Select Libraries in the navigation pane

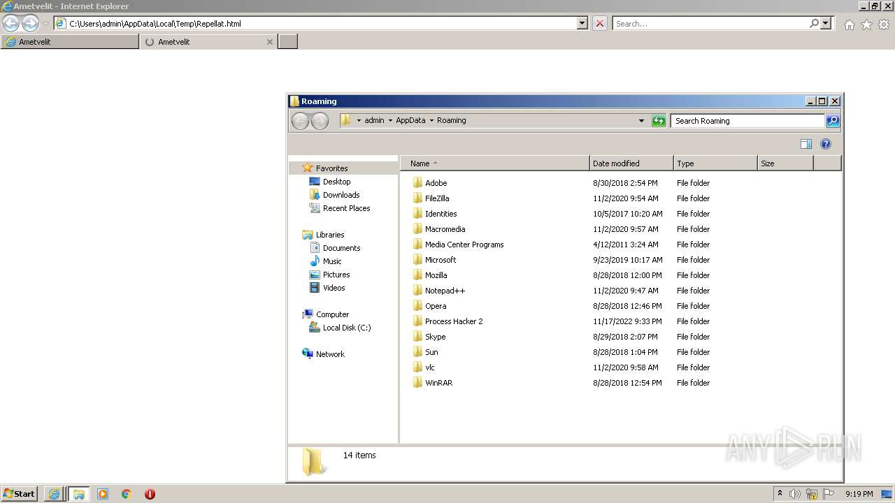330,235
